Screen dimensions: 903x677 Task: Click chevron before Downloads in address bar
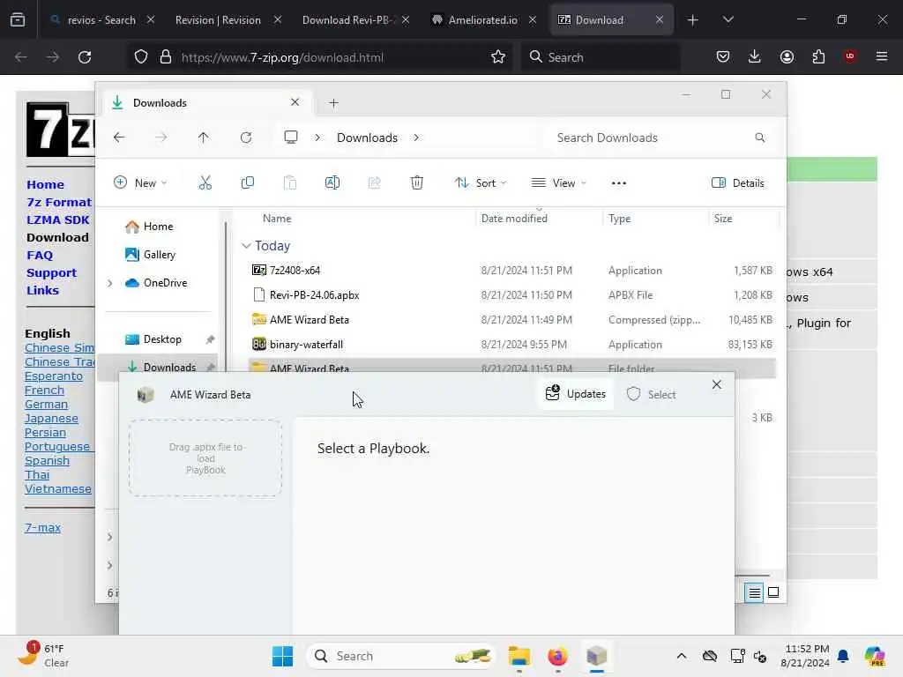(317, 138)
